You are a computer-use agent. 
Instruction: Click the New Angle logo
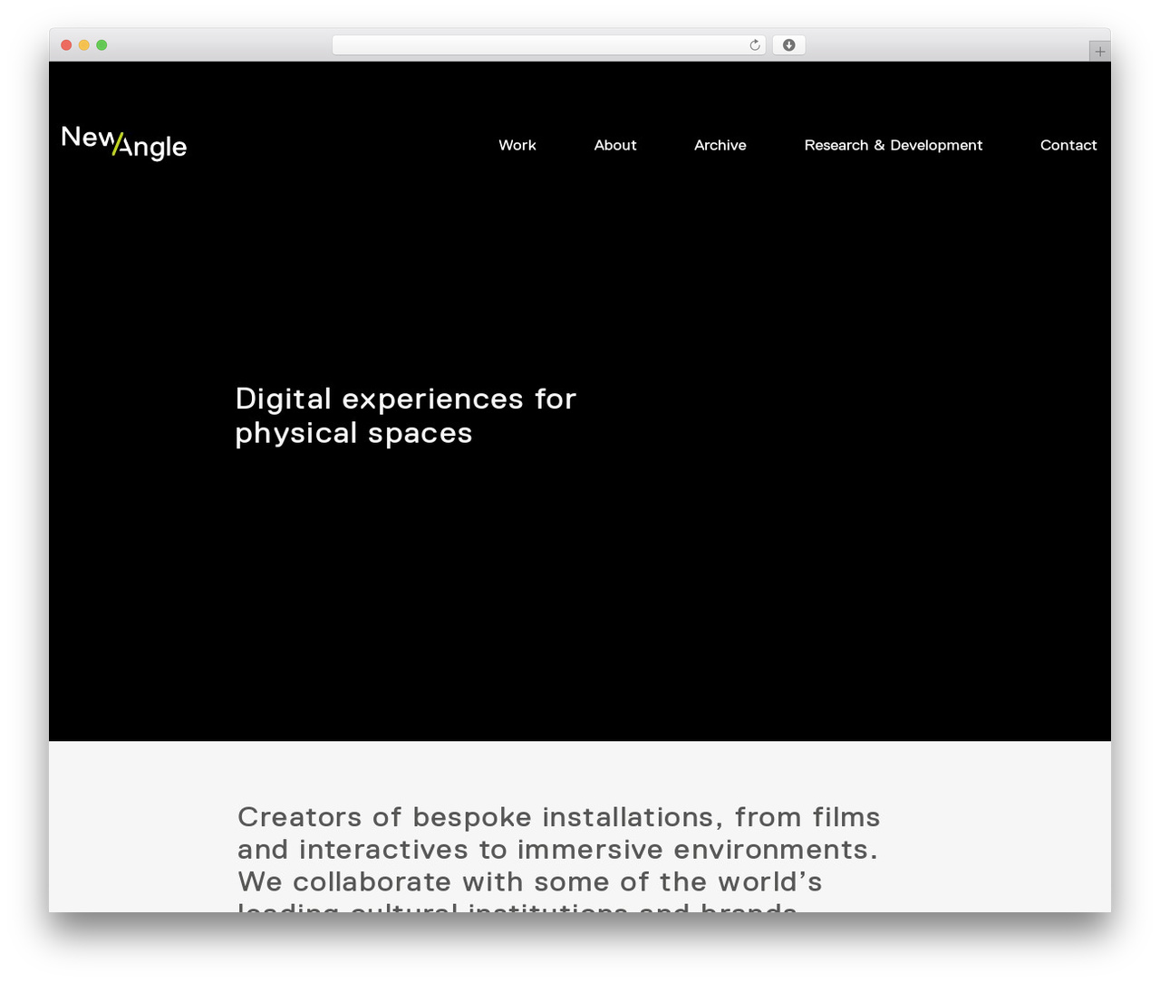tap(124, 142)
